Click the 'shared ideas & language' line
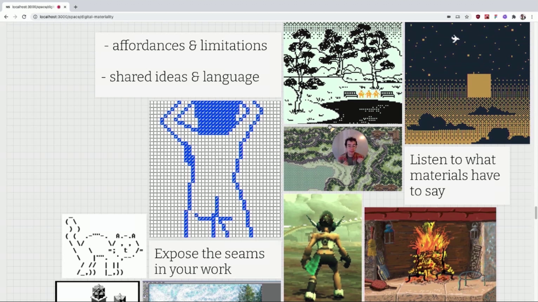Screen dimensions: 538x302 pyautogui.click(x=181, y=77)
